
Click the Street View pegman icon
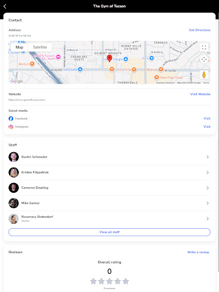click(204, 75)
